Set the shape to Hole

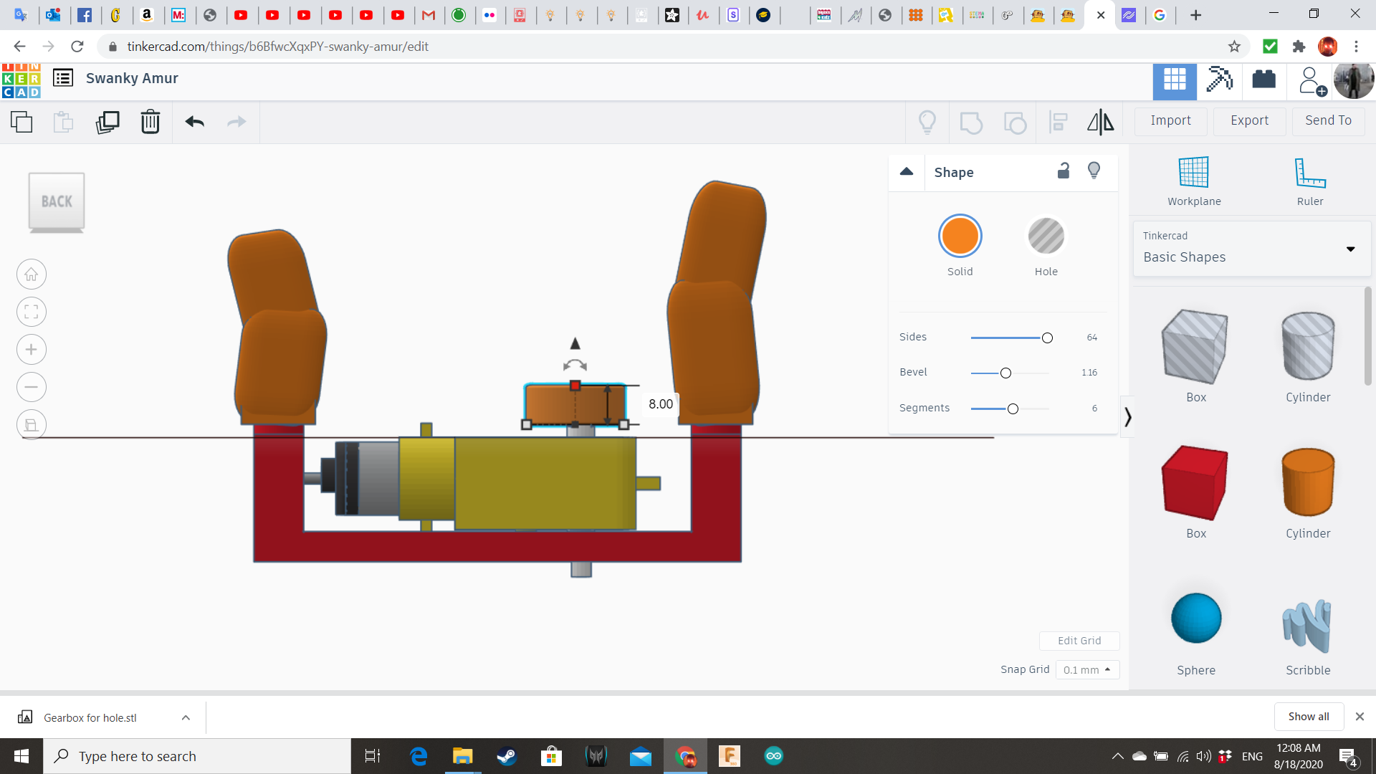point(1046,236)
